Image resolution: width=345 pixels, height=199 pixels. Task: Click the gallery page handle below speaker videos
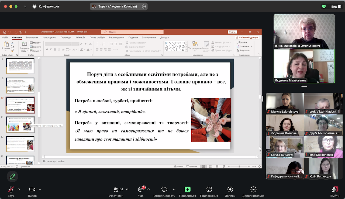click(x=304, y=86)
